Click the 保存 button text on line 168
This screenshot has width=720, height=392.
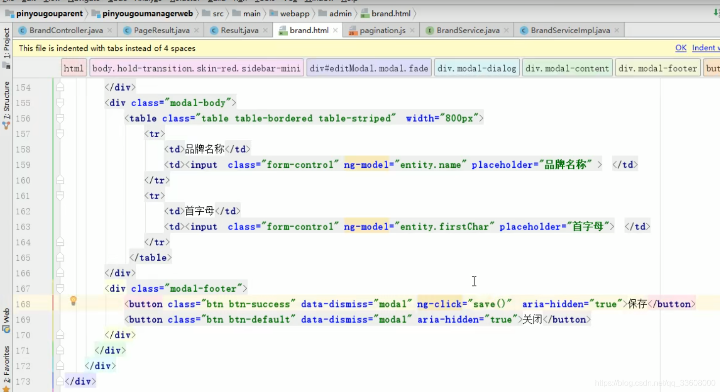[637, 304]
